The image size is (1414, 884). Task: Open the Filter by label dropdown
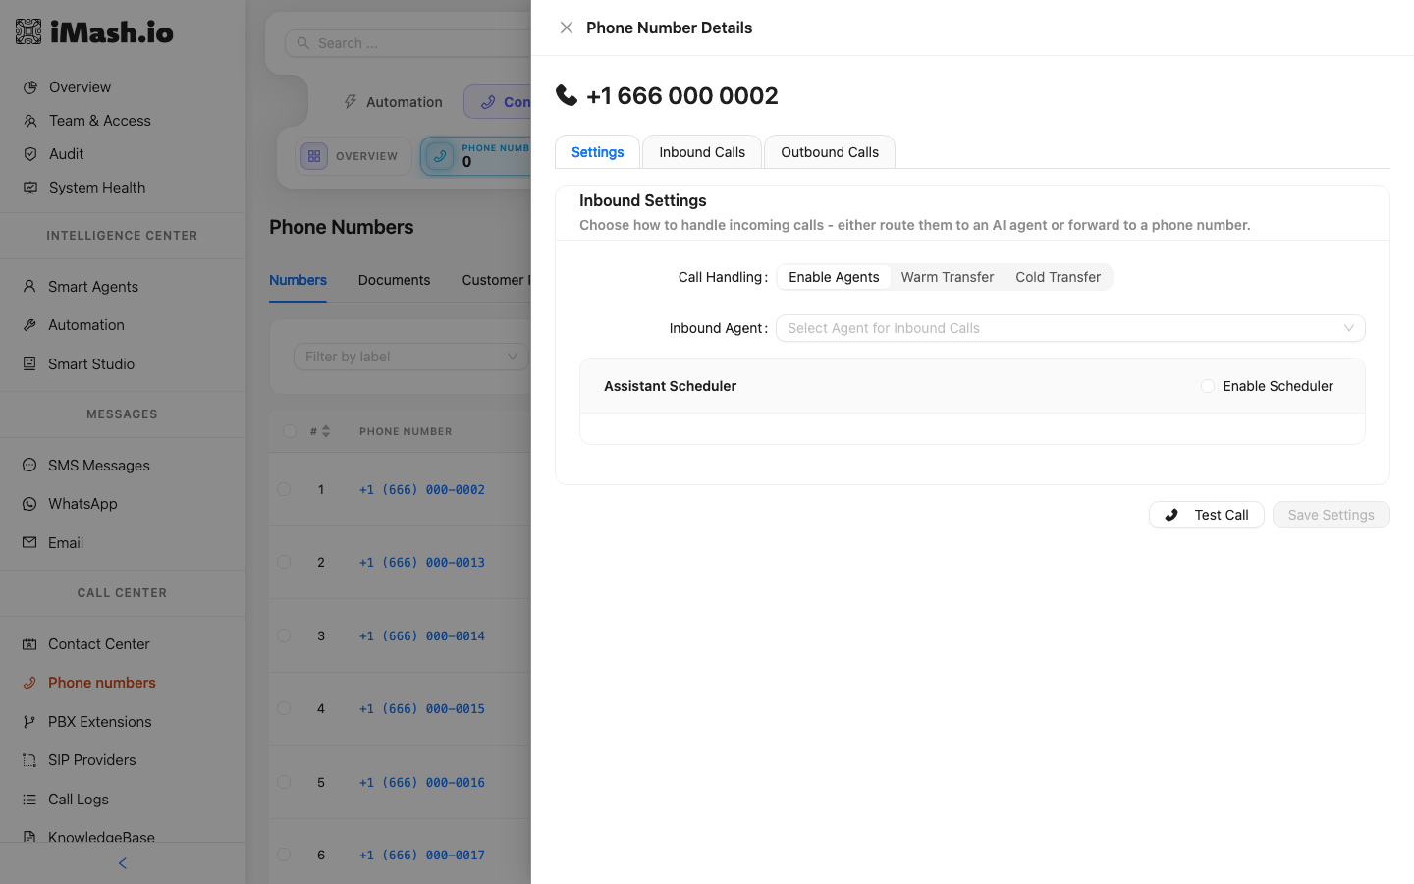(x=411, y=357)
